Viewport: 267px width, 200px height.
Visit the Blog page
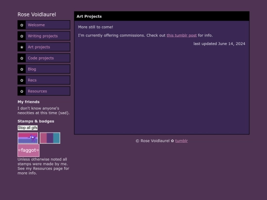coord(44,69)
